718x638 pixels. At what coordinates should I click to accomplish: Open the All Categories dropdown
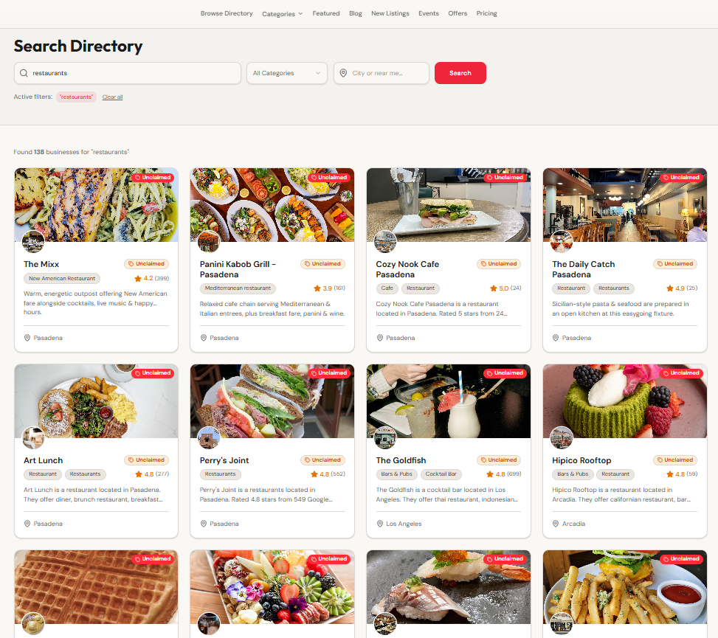286,73
